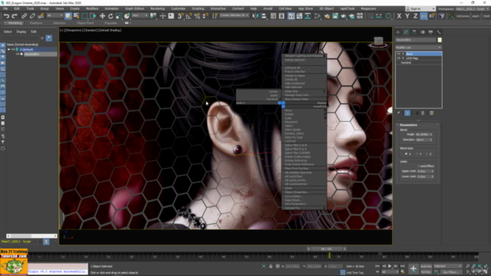The width and height of the screenshot is (491, 276).
Task: Toggle Window/Crossing selection icon
Action: point(93,16)
